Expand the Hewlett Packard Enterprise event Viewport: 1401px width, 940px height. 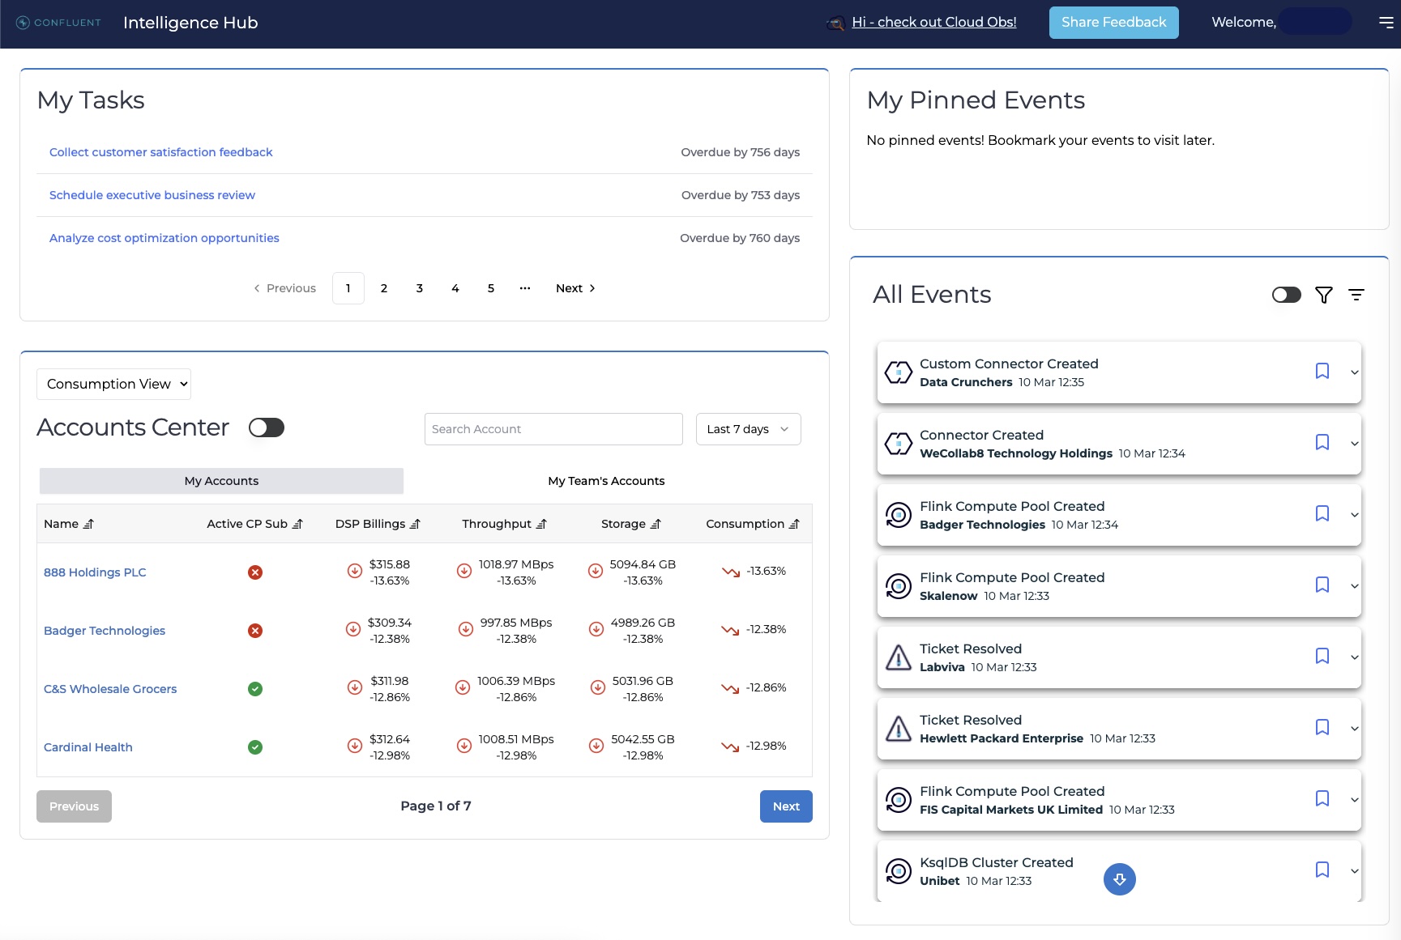1354,729
